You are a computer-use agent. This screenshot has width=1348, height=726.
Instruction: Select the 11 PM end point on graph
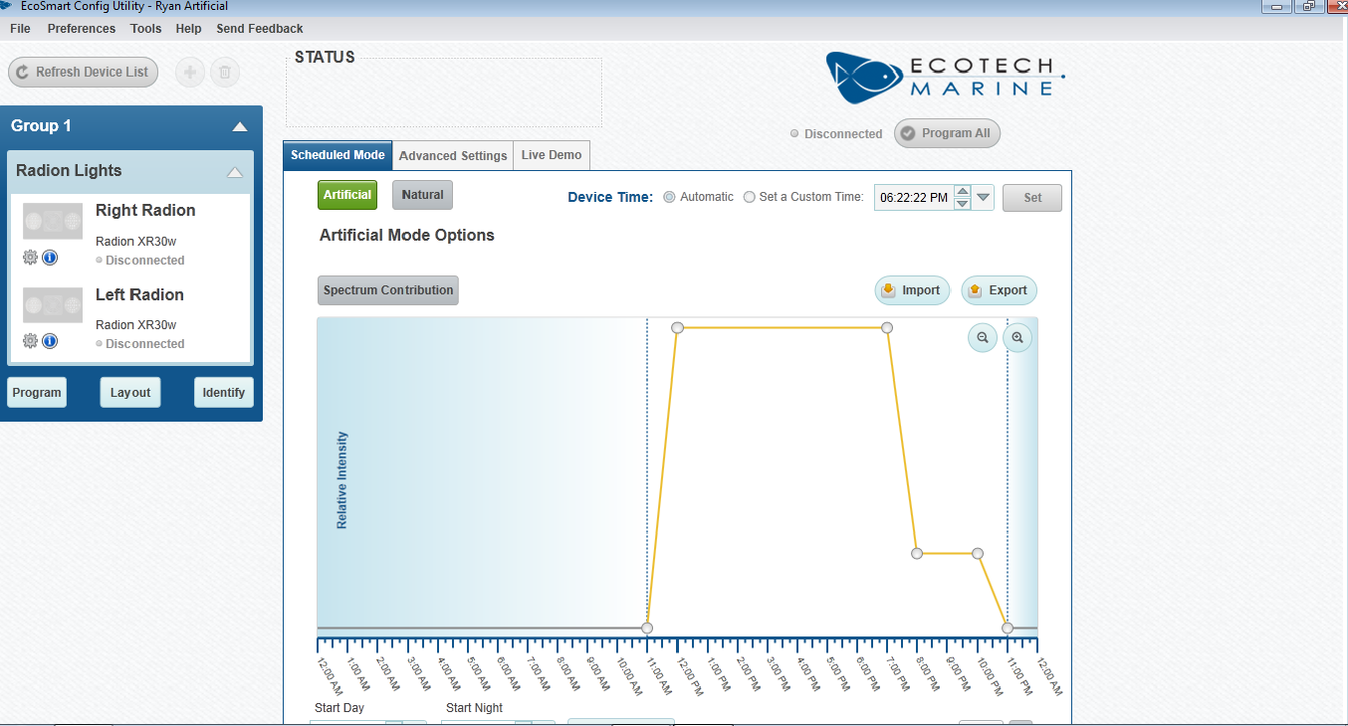1008,629
